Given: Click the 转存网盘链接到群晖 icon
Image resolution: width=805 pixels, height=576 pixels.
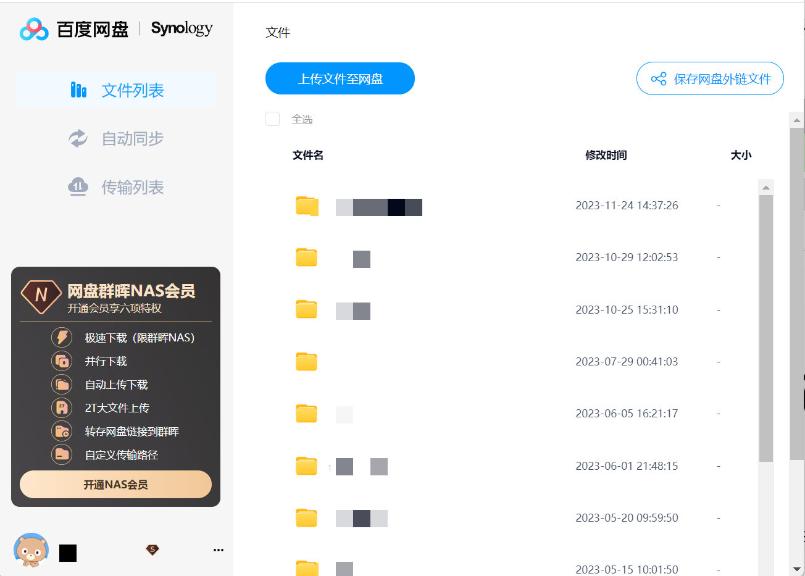Looking at the screenshot, I should [62, 432].
